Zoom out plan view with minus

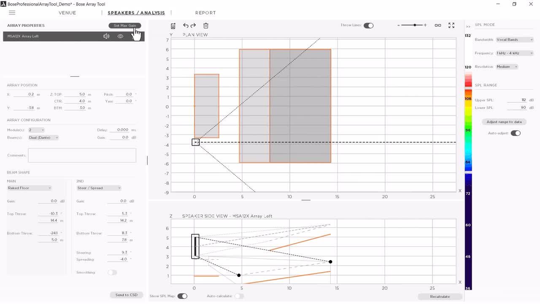point(398,25)
